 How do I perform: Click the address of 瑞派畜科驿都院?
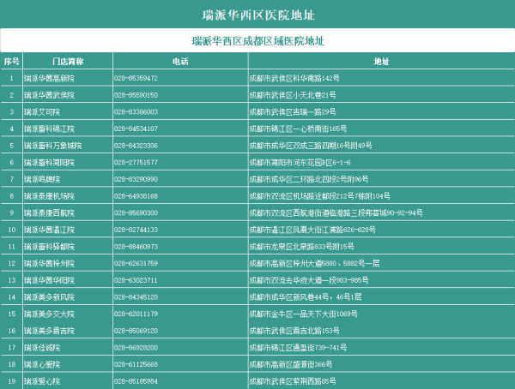click(301, 247)
